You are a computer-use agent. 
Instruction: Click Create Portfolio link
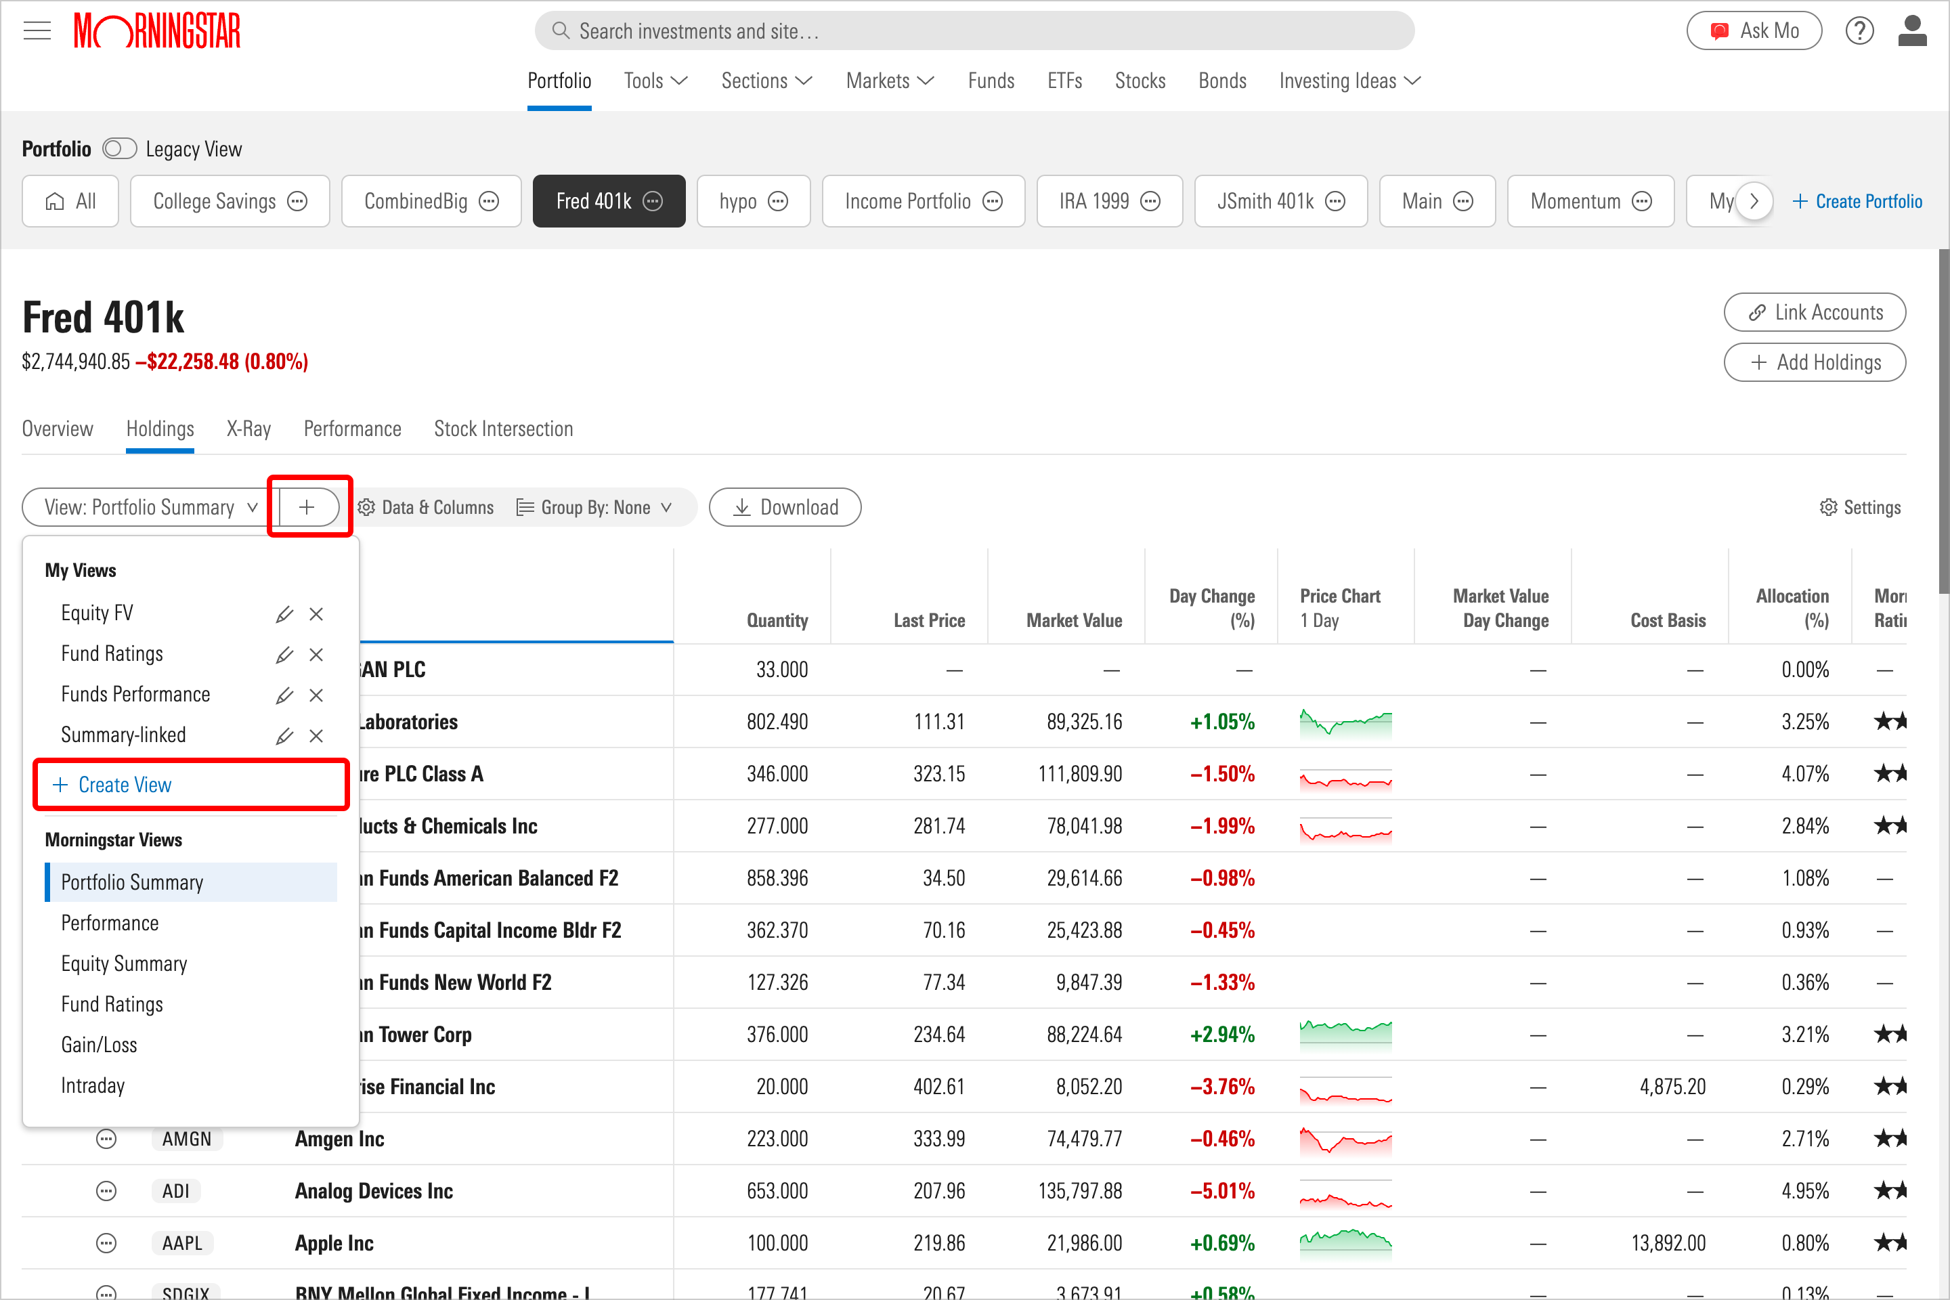click(x=1857, y=202)
